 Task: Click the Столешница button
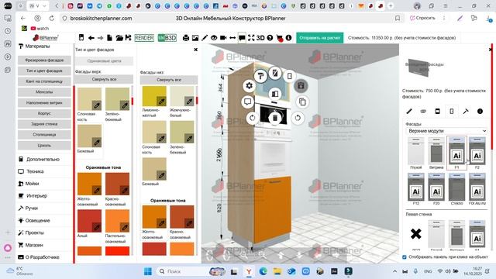coord(44,135)
